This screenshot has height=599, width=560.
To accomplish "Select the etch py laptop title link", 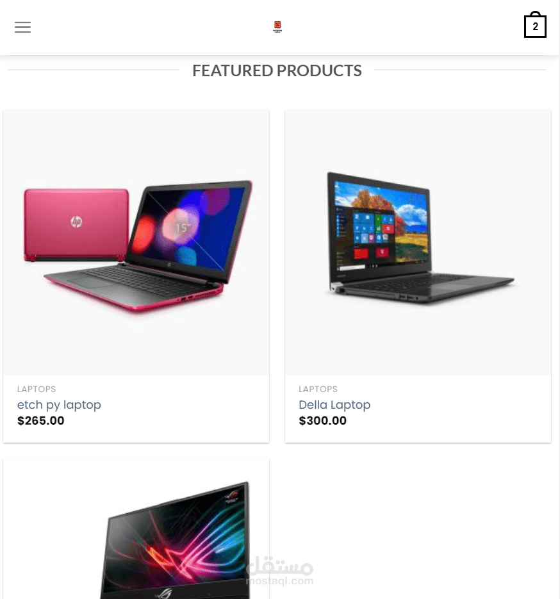I will click(59, 405).
